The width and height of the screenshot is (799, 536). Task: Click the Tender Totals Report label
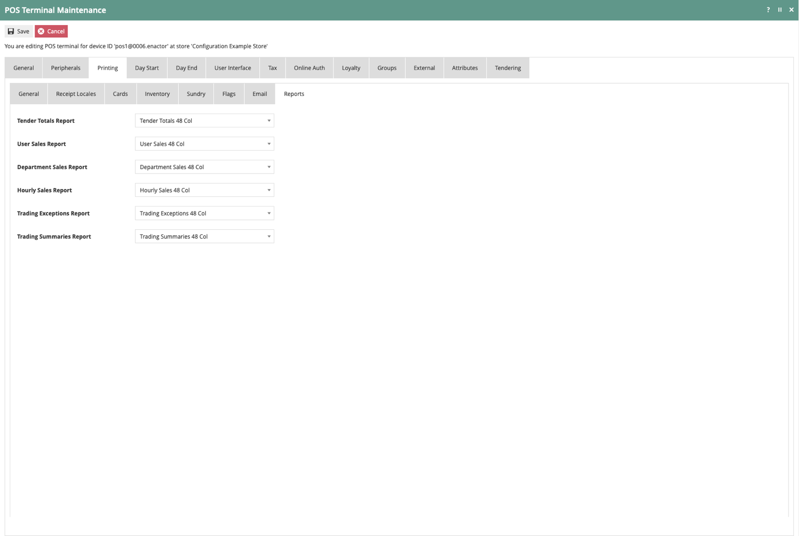(46, 120)
